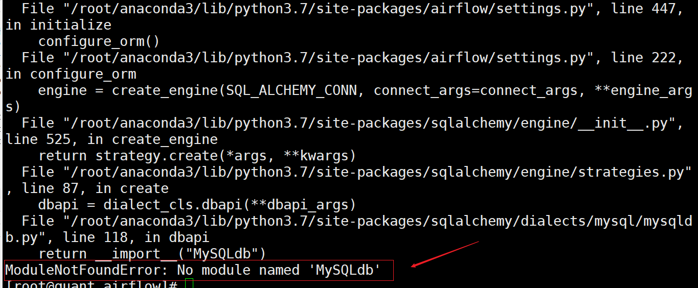Viewport: 698px width, 288px height.
Task: Click "line 525, in create_engine" text
Action: 111,139
